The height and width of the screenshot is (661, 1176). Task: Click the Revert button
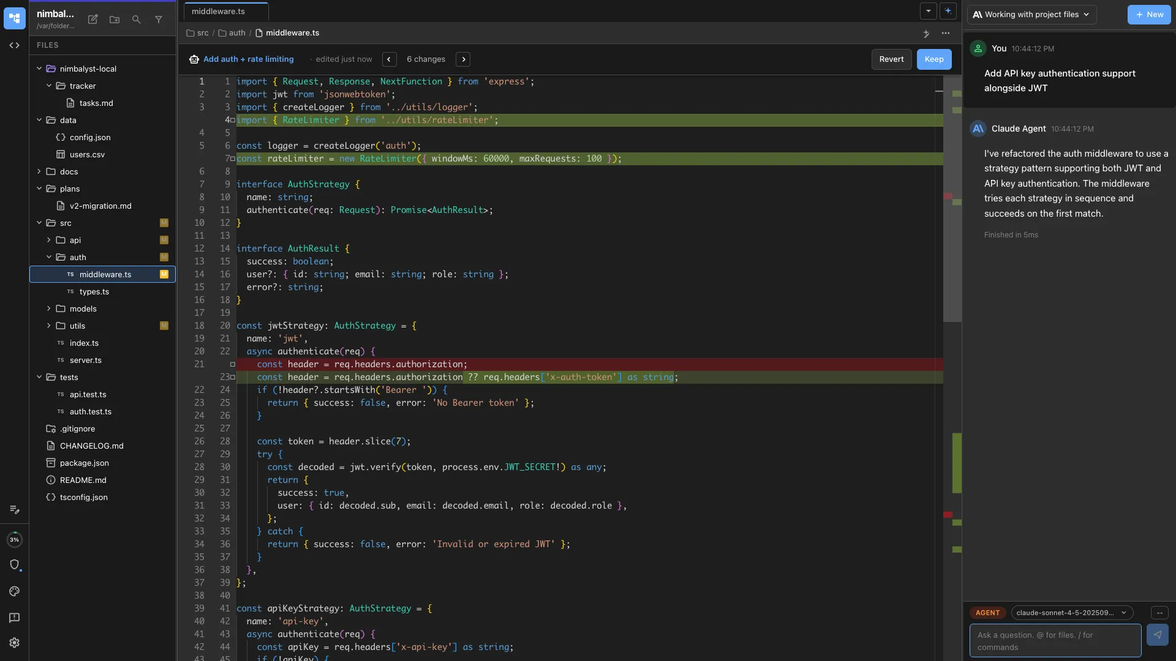pyautogui.click(x=891, y=59)
